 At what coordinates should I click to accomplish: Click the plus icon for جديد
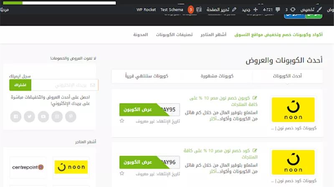256,10
